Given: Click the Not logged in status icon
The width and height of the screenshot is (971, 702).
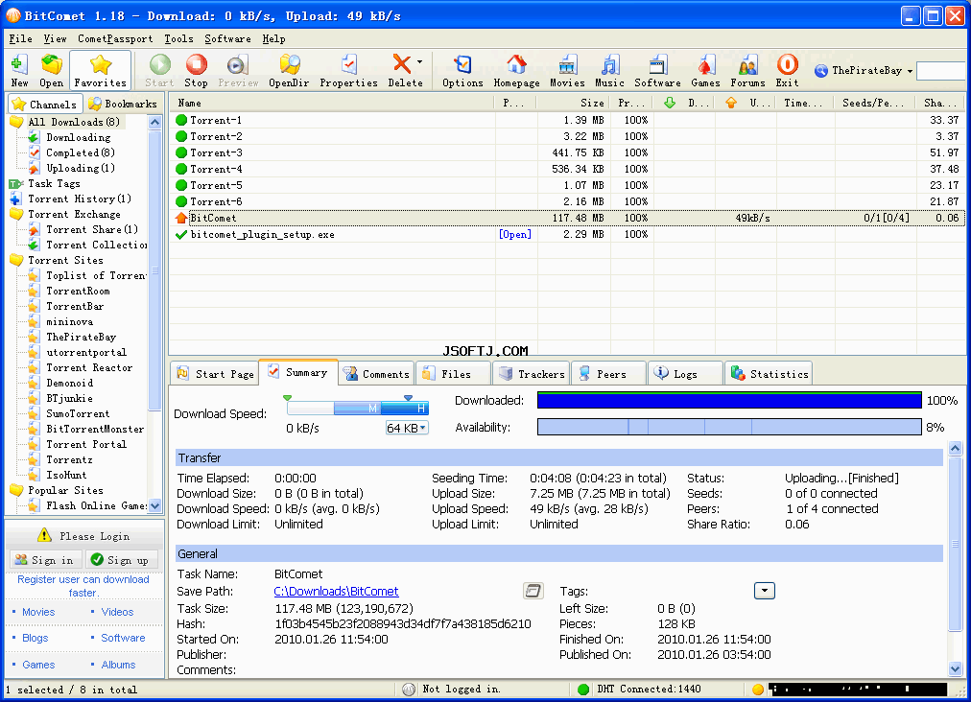Looking at the screenshot, I should tap(409, 689).
